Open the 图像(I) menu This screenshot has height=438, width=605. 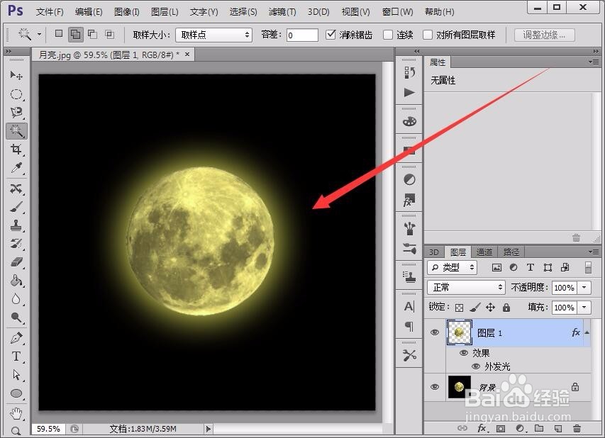[x=126, y=12]
